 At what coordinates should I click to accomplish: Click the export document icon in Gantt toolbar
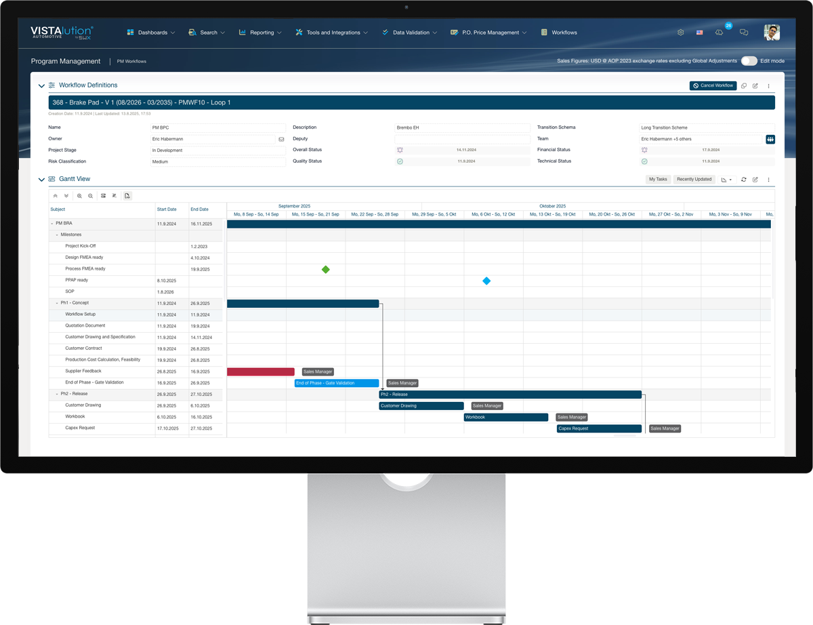(x=127, y=195)
